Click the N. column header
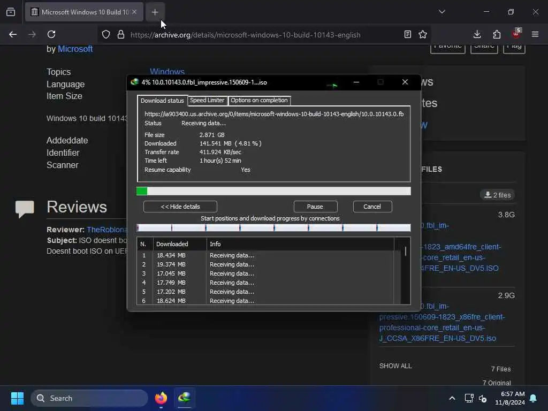 (145, 244)
